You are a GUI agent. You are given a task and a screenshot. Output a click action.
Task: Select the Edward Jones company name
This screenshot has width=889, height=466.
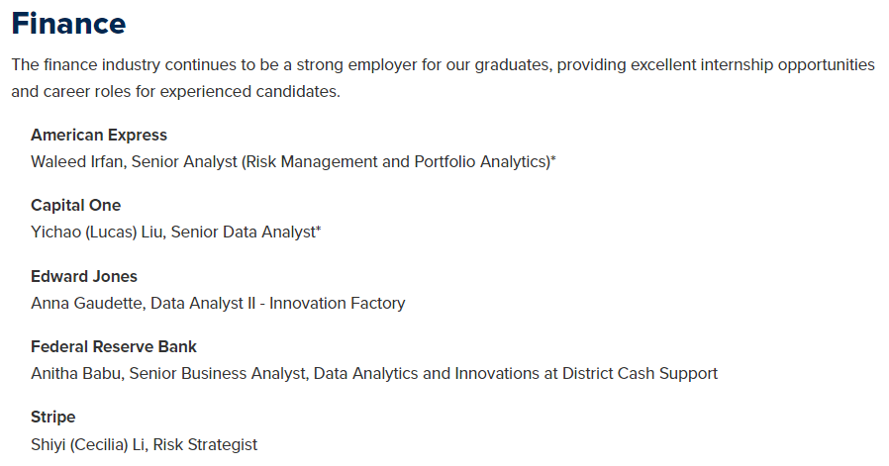84,276
